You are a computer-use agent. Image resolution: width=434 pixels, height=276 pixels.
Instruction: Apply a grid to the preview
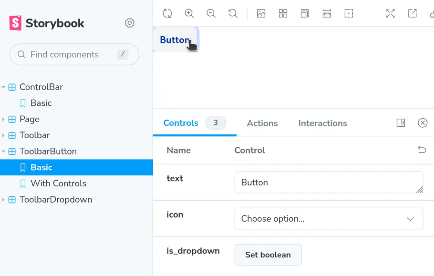click(283, 13)
